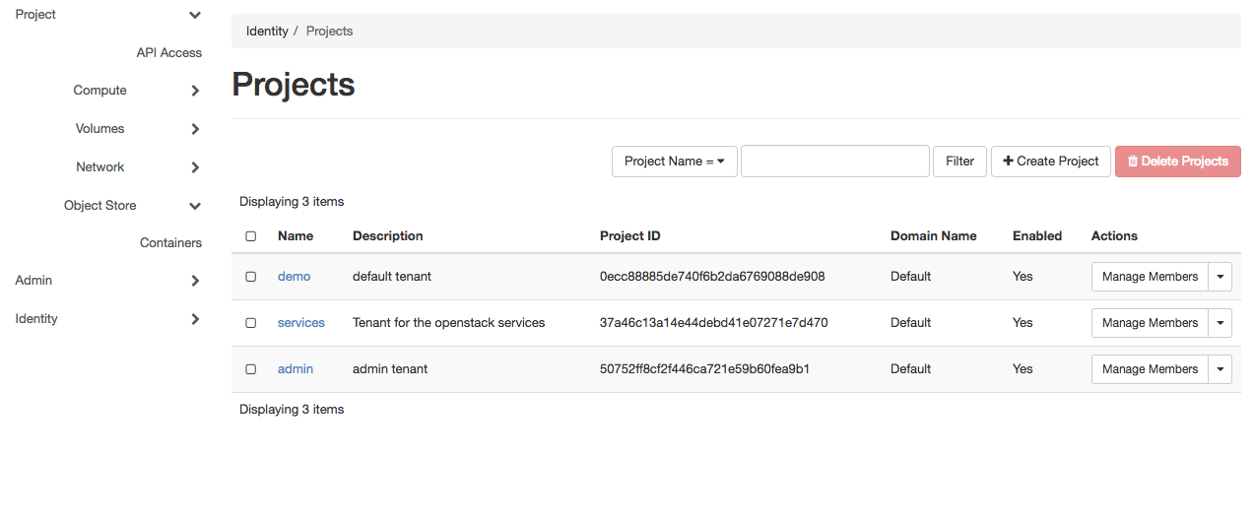Expand the Admin section chevron
Image resolution: width=1254 pixels, height=520 pixels.
coord(195,281)
